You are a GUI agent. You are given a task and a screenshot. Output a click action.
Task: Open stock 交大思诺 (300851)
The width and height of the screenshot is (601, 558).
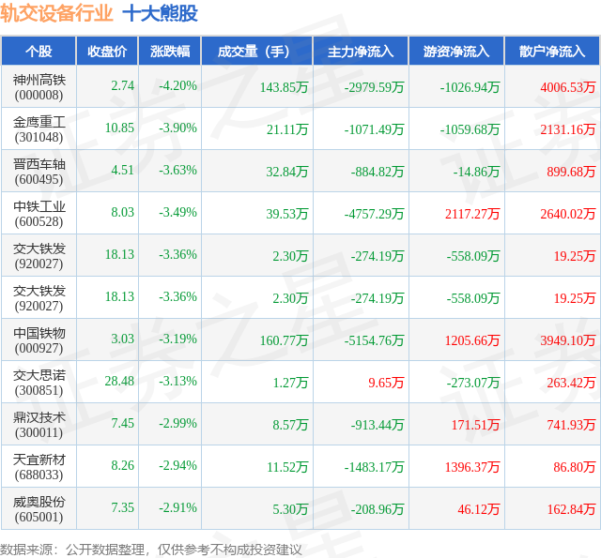pos(39,383)
